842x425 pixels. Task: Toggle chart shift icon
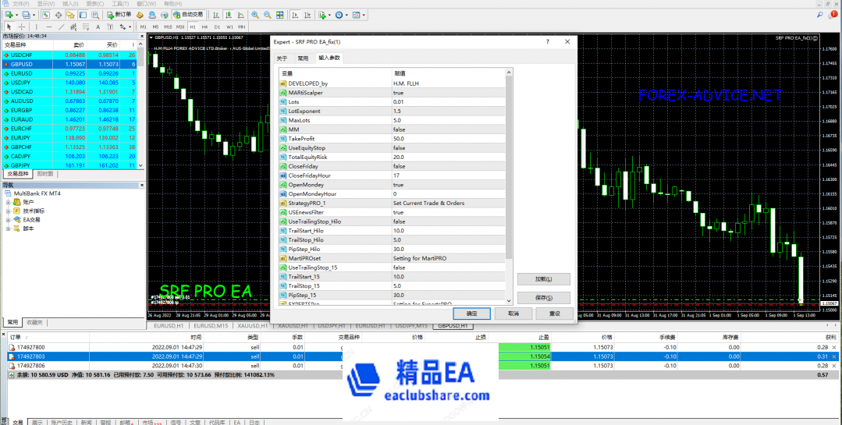307,15
